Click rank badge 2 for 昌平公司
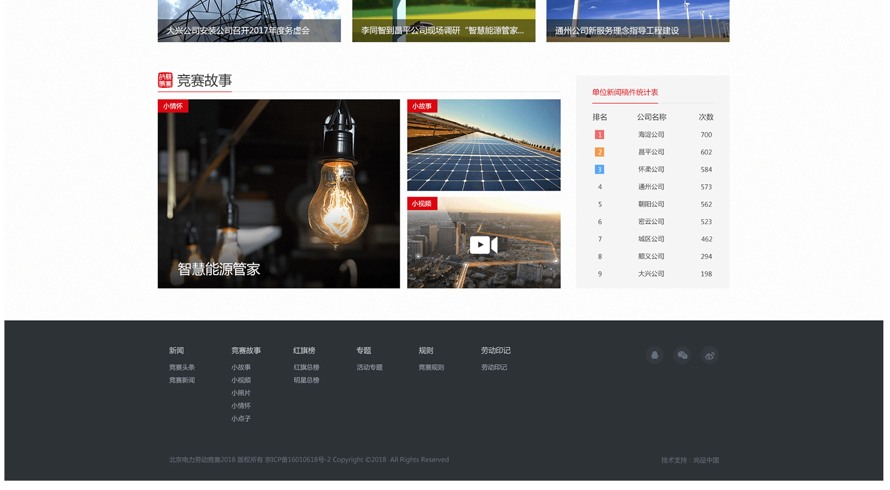Viewport: 890px width, 490px height. [x=599, y=152]
